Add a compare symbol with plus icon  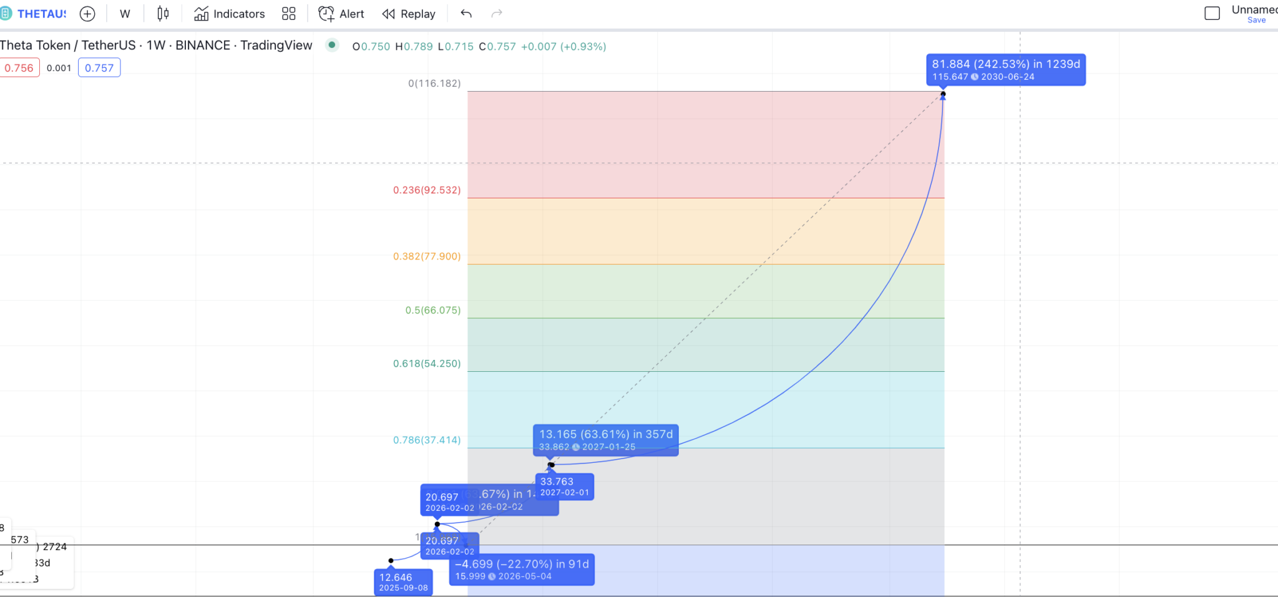tap(88, 14)
